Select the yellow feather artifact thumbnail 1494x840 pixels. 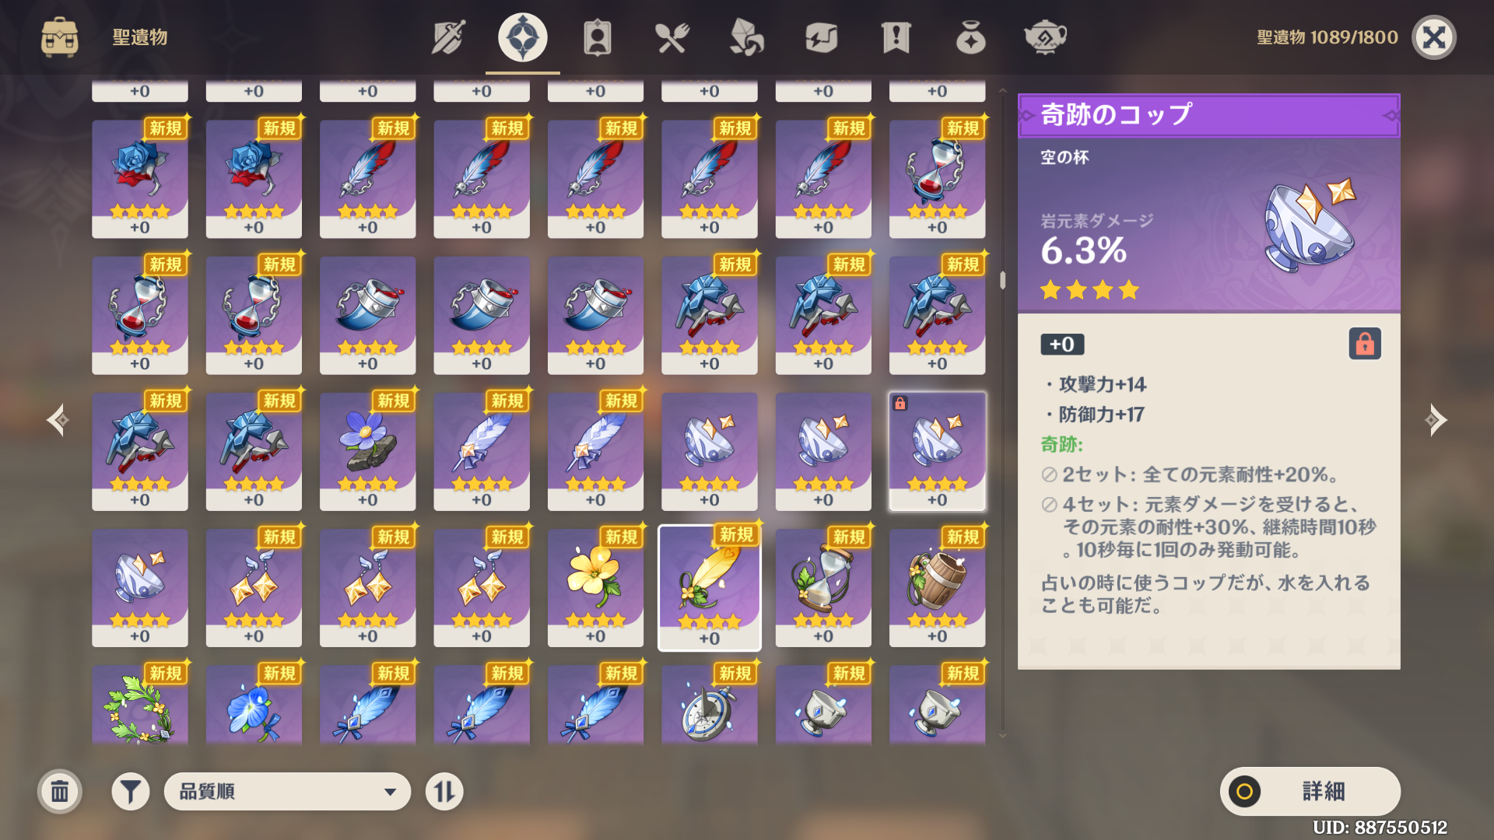pyautogui.click(x=710, y=588)
